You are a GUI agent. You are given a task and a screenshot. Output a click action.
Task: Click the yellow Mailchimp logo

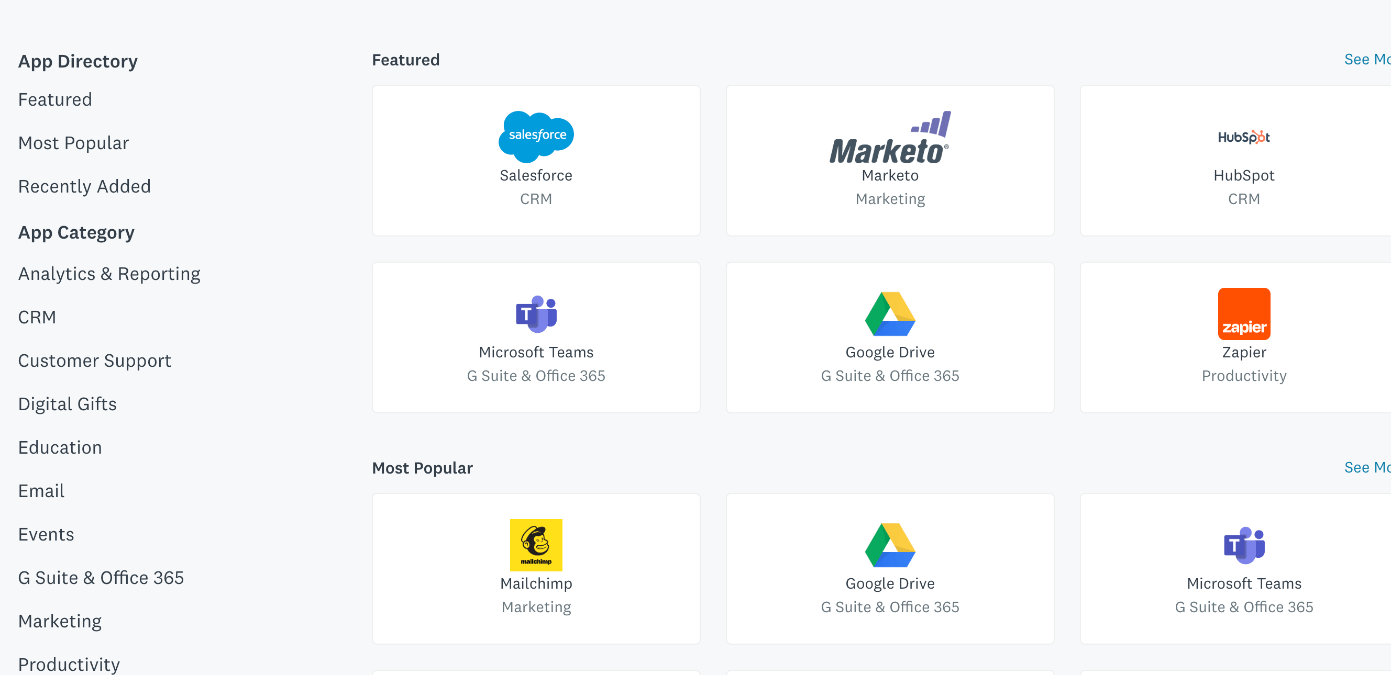point(536,545)
